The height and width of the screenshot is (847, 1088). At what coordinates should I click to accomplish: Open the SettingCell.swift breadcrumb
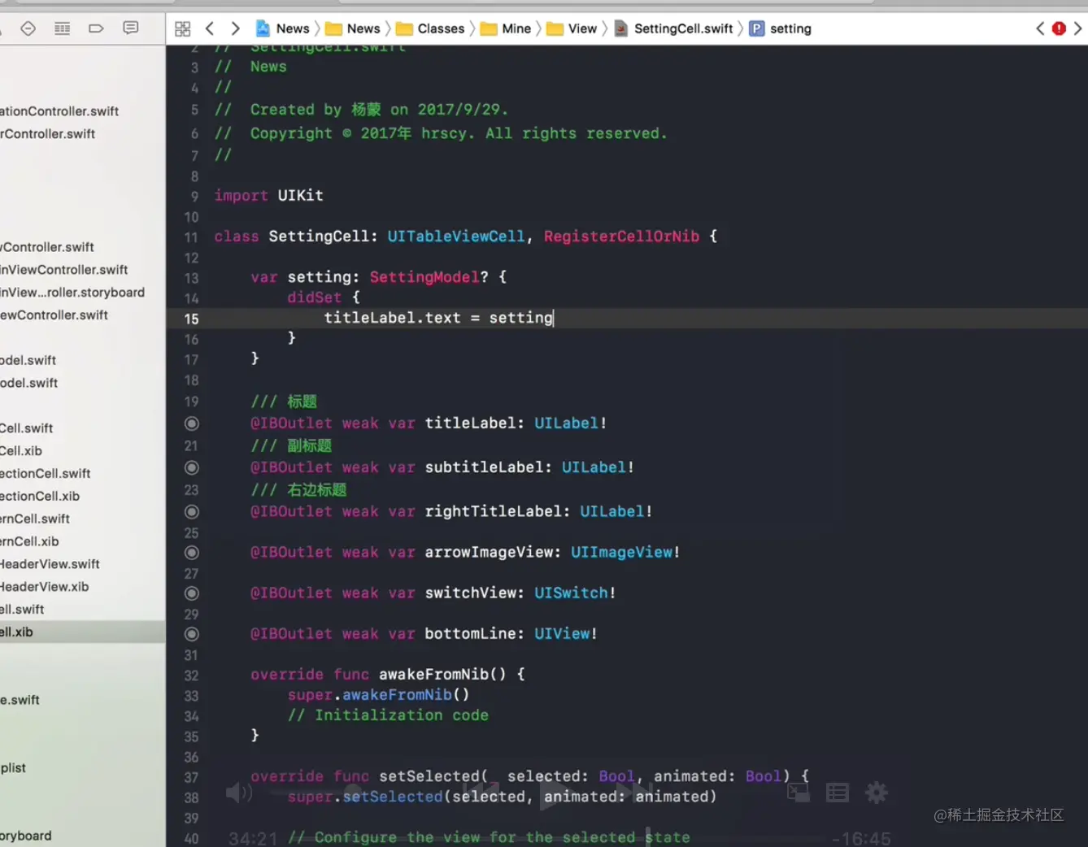coord(673,28)
